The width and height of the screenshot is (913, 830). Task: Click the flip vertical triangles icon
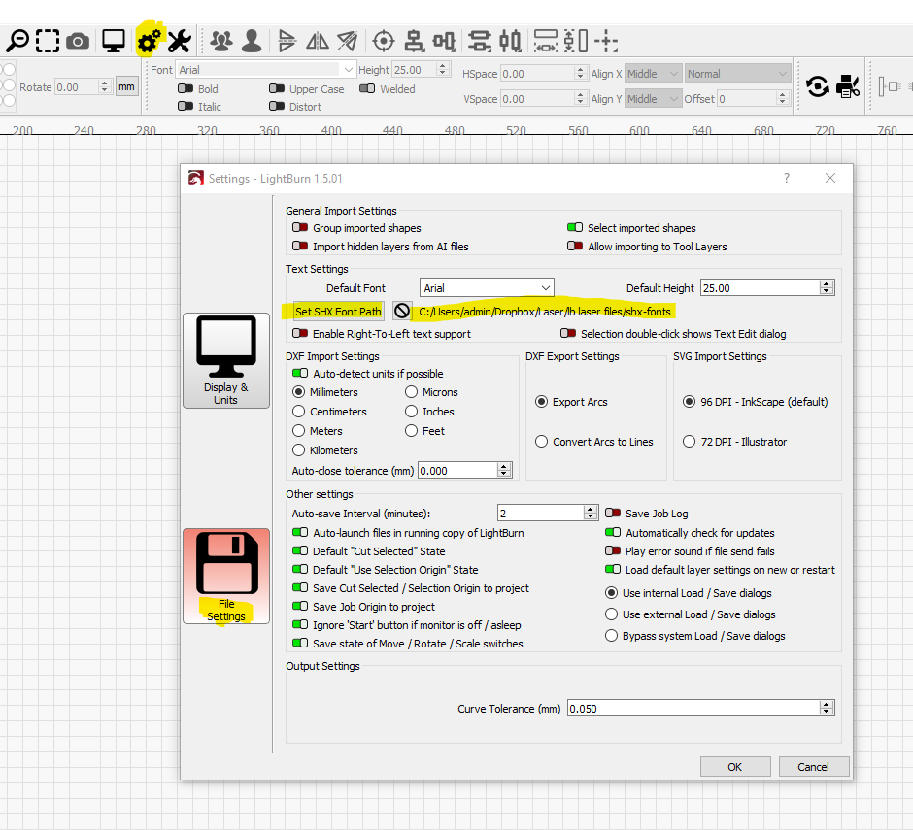pyautogui.click(x=318, y=41)
